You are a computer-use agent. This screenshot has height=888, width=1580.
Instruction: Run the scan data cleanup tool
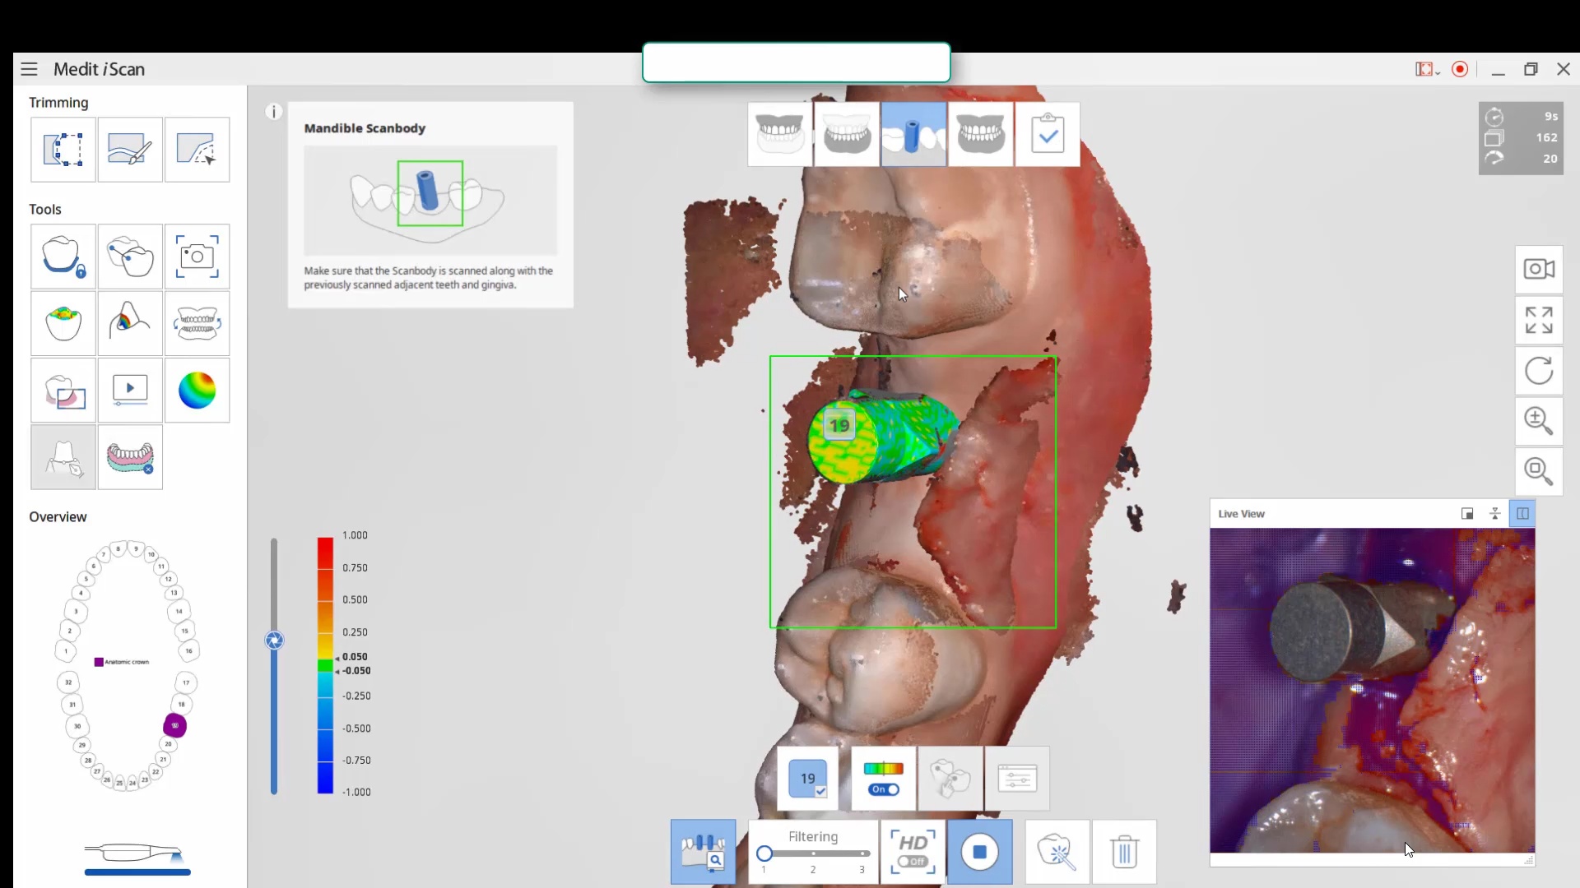coord(1057,852)
